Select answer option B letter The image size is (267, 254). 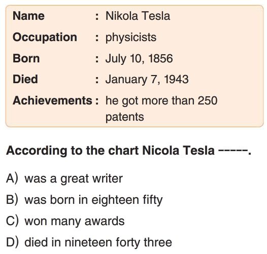(x=12, y=200)
